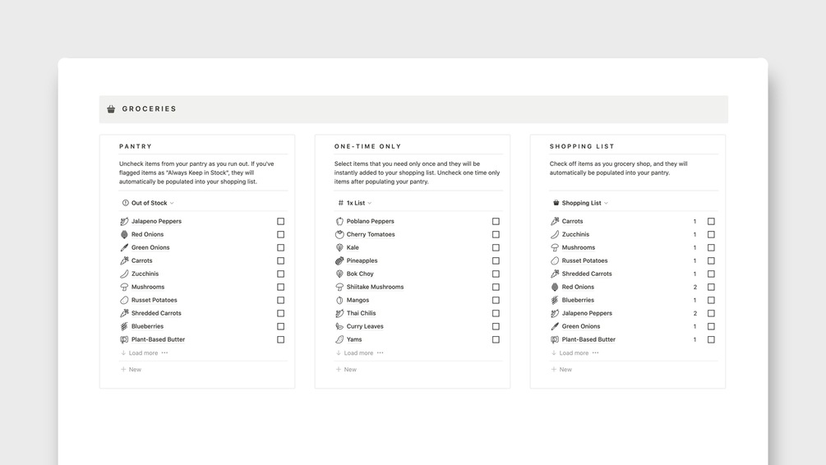Click the Pineapples item icon

pyautogui.click(x=340, y=261)
